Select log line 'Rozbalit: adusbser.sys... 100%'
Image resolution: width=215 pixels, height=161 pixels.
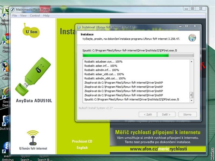[x=103, y=62]
